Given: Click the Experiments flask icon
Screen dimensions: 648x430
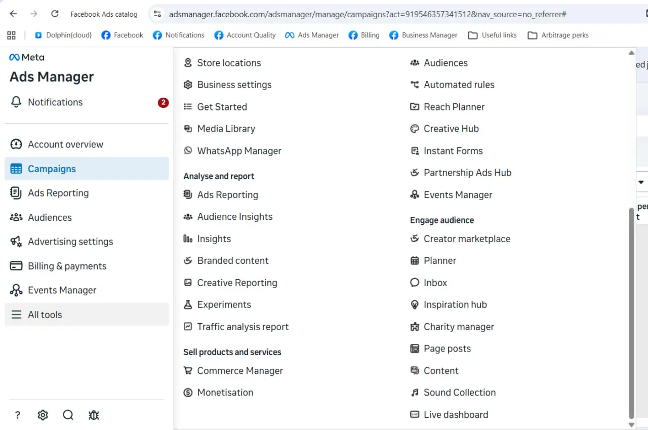Looking at the screenshot, I should (188, 304).
